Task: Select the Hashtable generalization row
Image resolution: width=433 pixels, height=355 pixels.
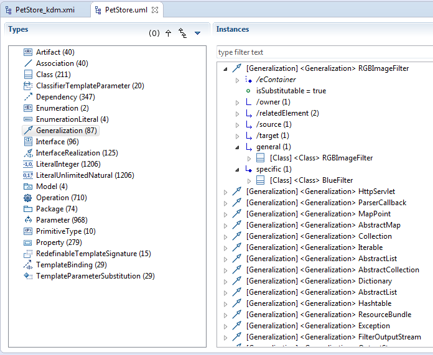Action: pyautogui.click(x=319, y=303)
